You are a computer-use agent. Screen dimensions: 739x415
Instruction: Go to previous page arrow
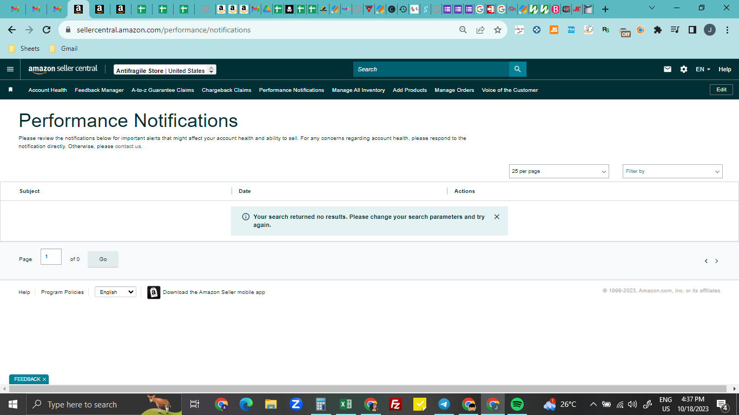(x=706, y=261)
